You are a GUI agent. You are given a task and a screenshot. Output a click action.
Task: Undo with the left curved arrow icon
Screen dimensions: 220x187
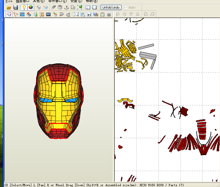[61, 14]
